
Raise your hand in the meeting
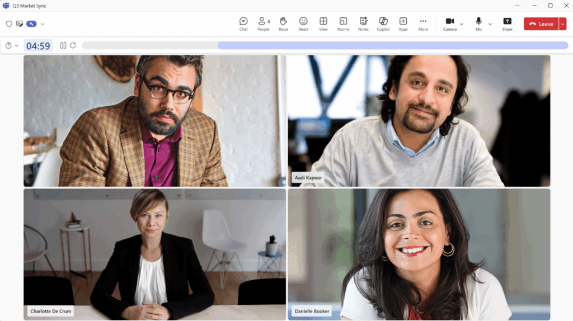click(x=283, y=23)
